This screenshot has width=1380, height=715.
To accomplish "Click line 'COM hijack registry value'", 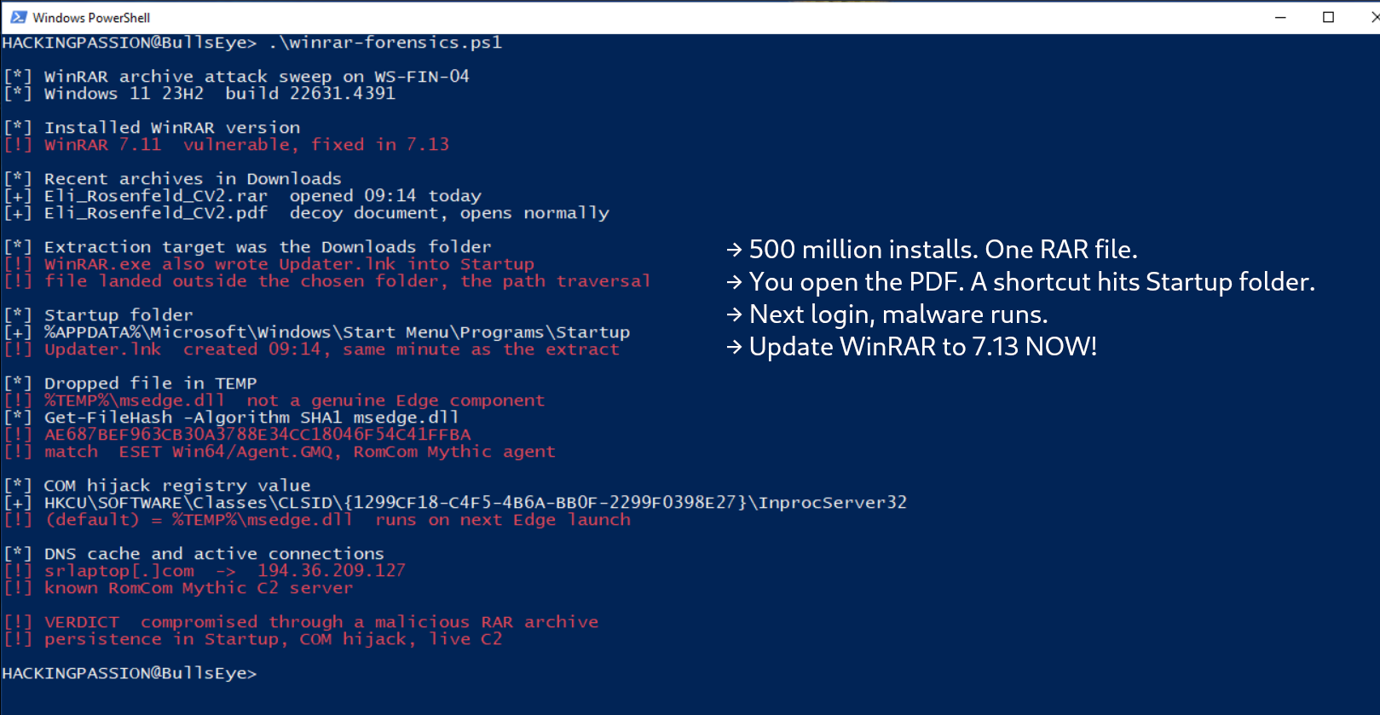I will pos(177,486).
